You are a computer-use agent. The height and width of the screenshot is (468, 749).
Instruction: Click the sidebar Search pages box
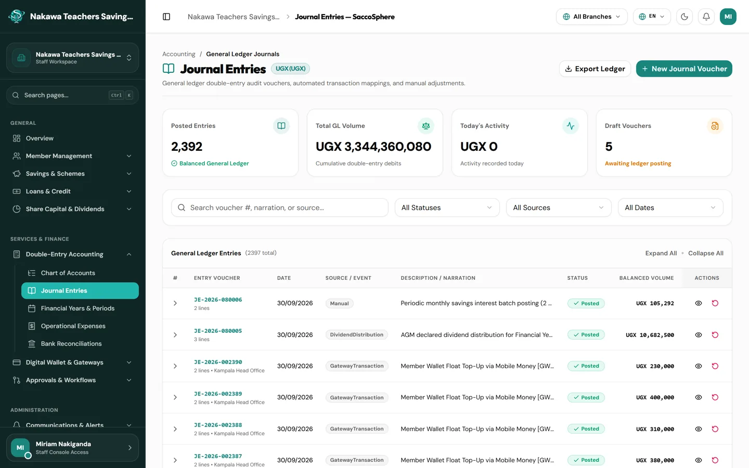tap(72, 95)
